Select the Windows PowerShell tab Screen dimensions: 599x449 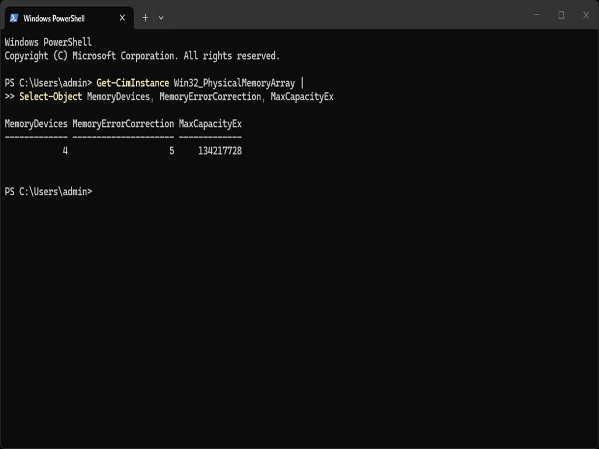pyautogui.click(x=69, y=18)
